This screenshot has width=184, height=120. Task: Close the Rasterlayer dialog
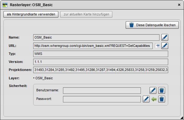(x=179, y=5)
